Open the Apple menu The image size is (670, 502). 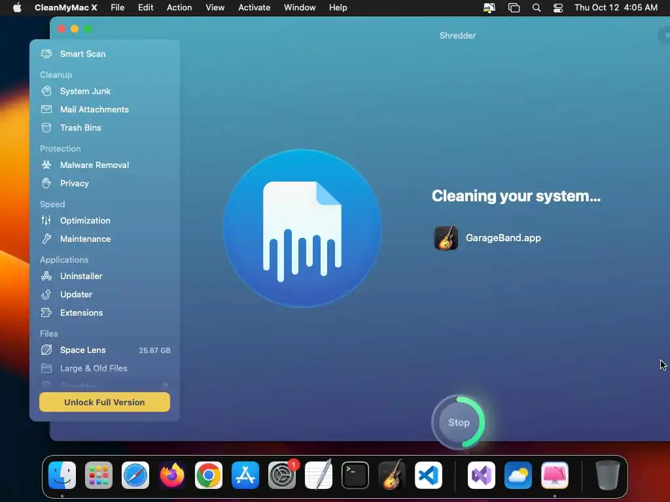tap(17, 8)
